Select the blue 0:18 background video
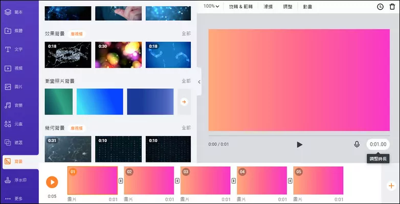 click(x=168, y=55)
